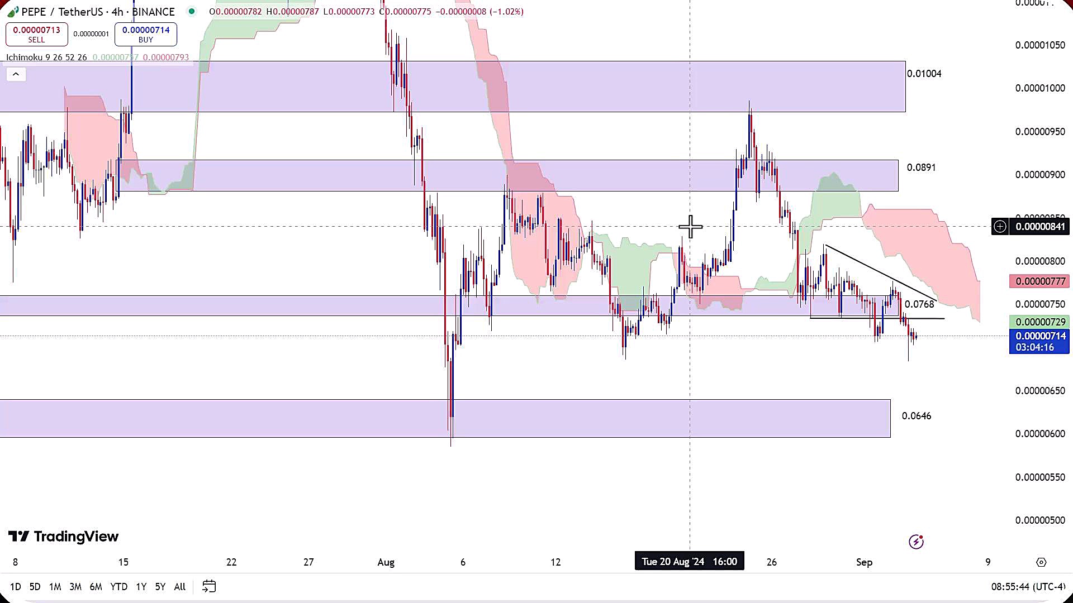Open the time axis settings gear
This screenshot has width=1073, height=603.
1041,562
